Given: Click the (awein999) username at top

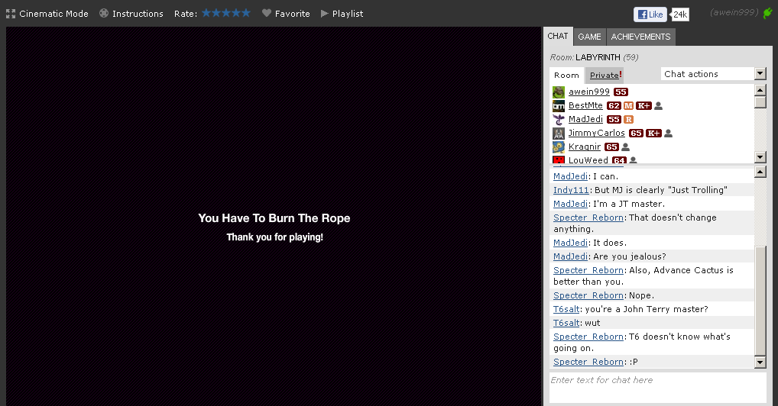Looking at the screenshot, I should 734,12.
